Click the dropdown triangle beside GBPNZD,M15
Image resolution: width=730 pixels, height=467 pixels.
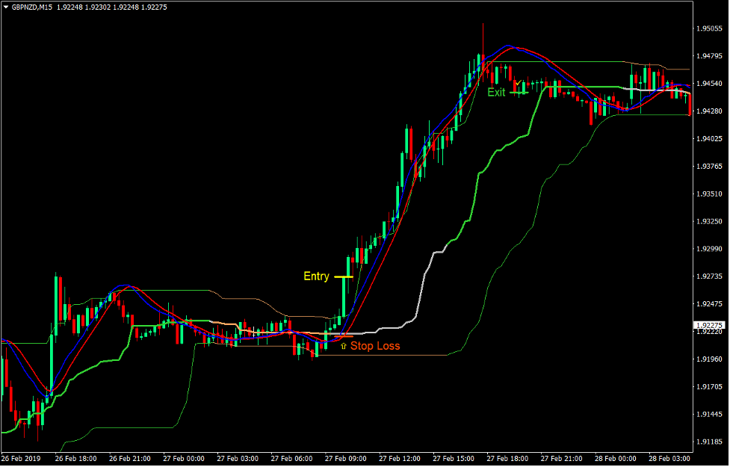[x=6, y=7]
